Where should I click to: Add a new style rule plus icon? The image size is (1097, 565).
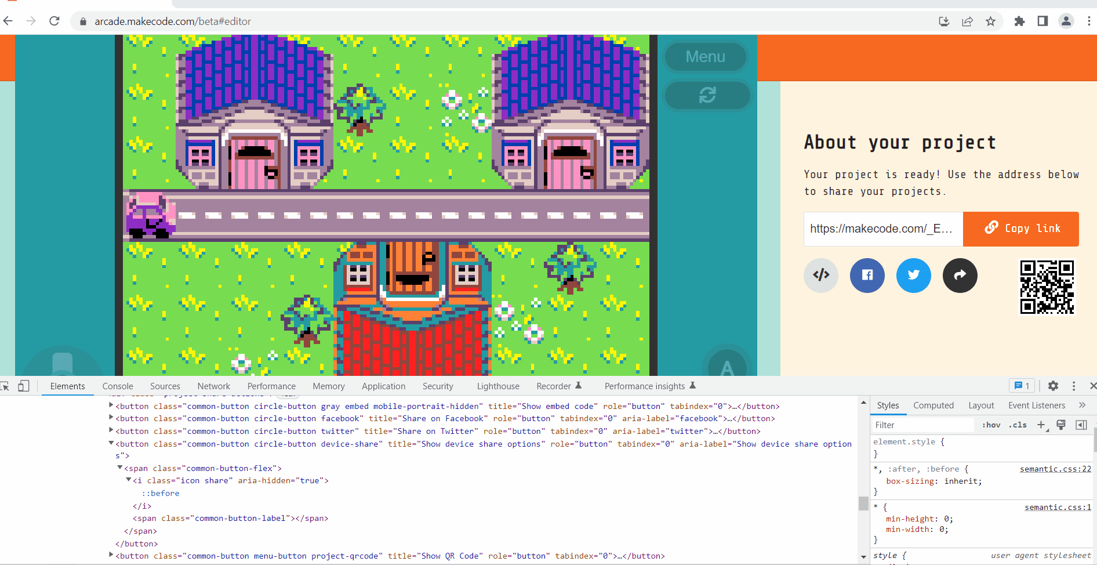tap(1042, 425)
